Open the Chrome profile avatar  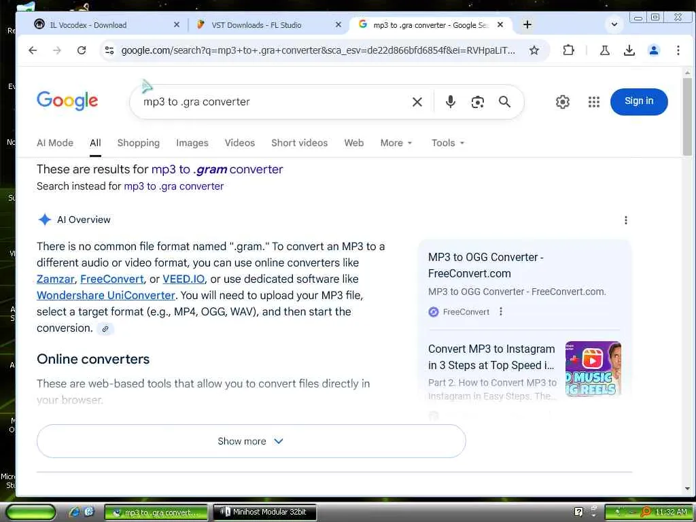pos(653,50)
